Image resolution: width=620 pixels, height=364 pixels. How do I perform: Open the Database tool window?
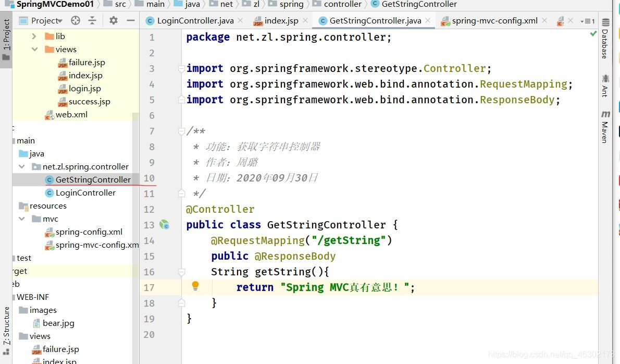(605, 39)
